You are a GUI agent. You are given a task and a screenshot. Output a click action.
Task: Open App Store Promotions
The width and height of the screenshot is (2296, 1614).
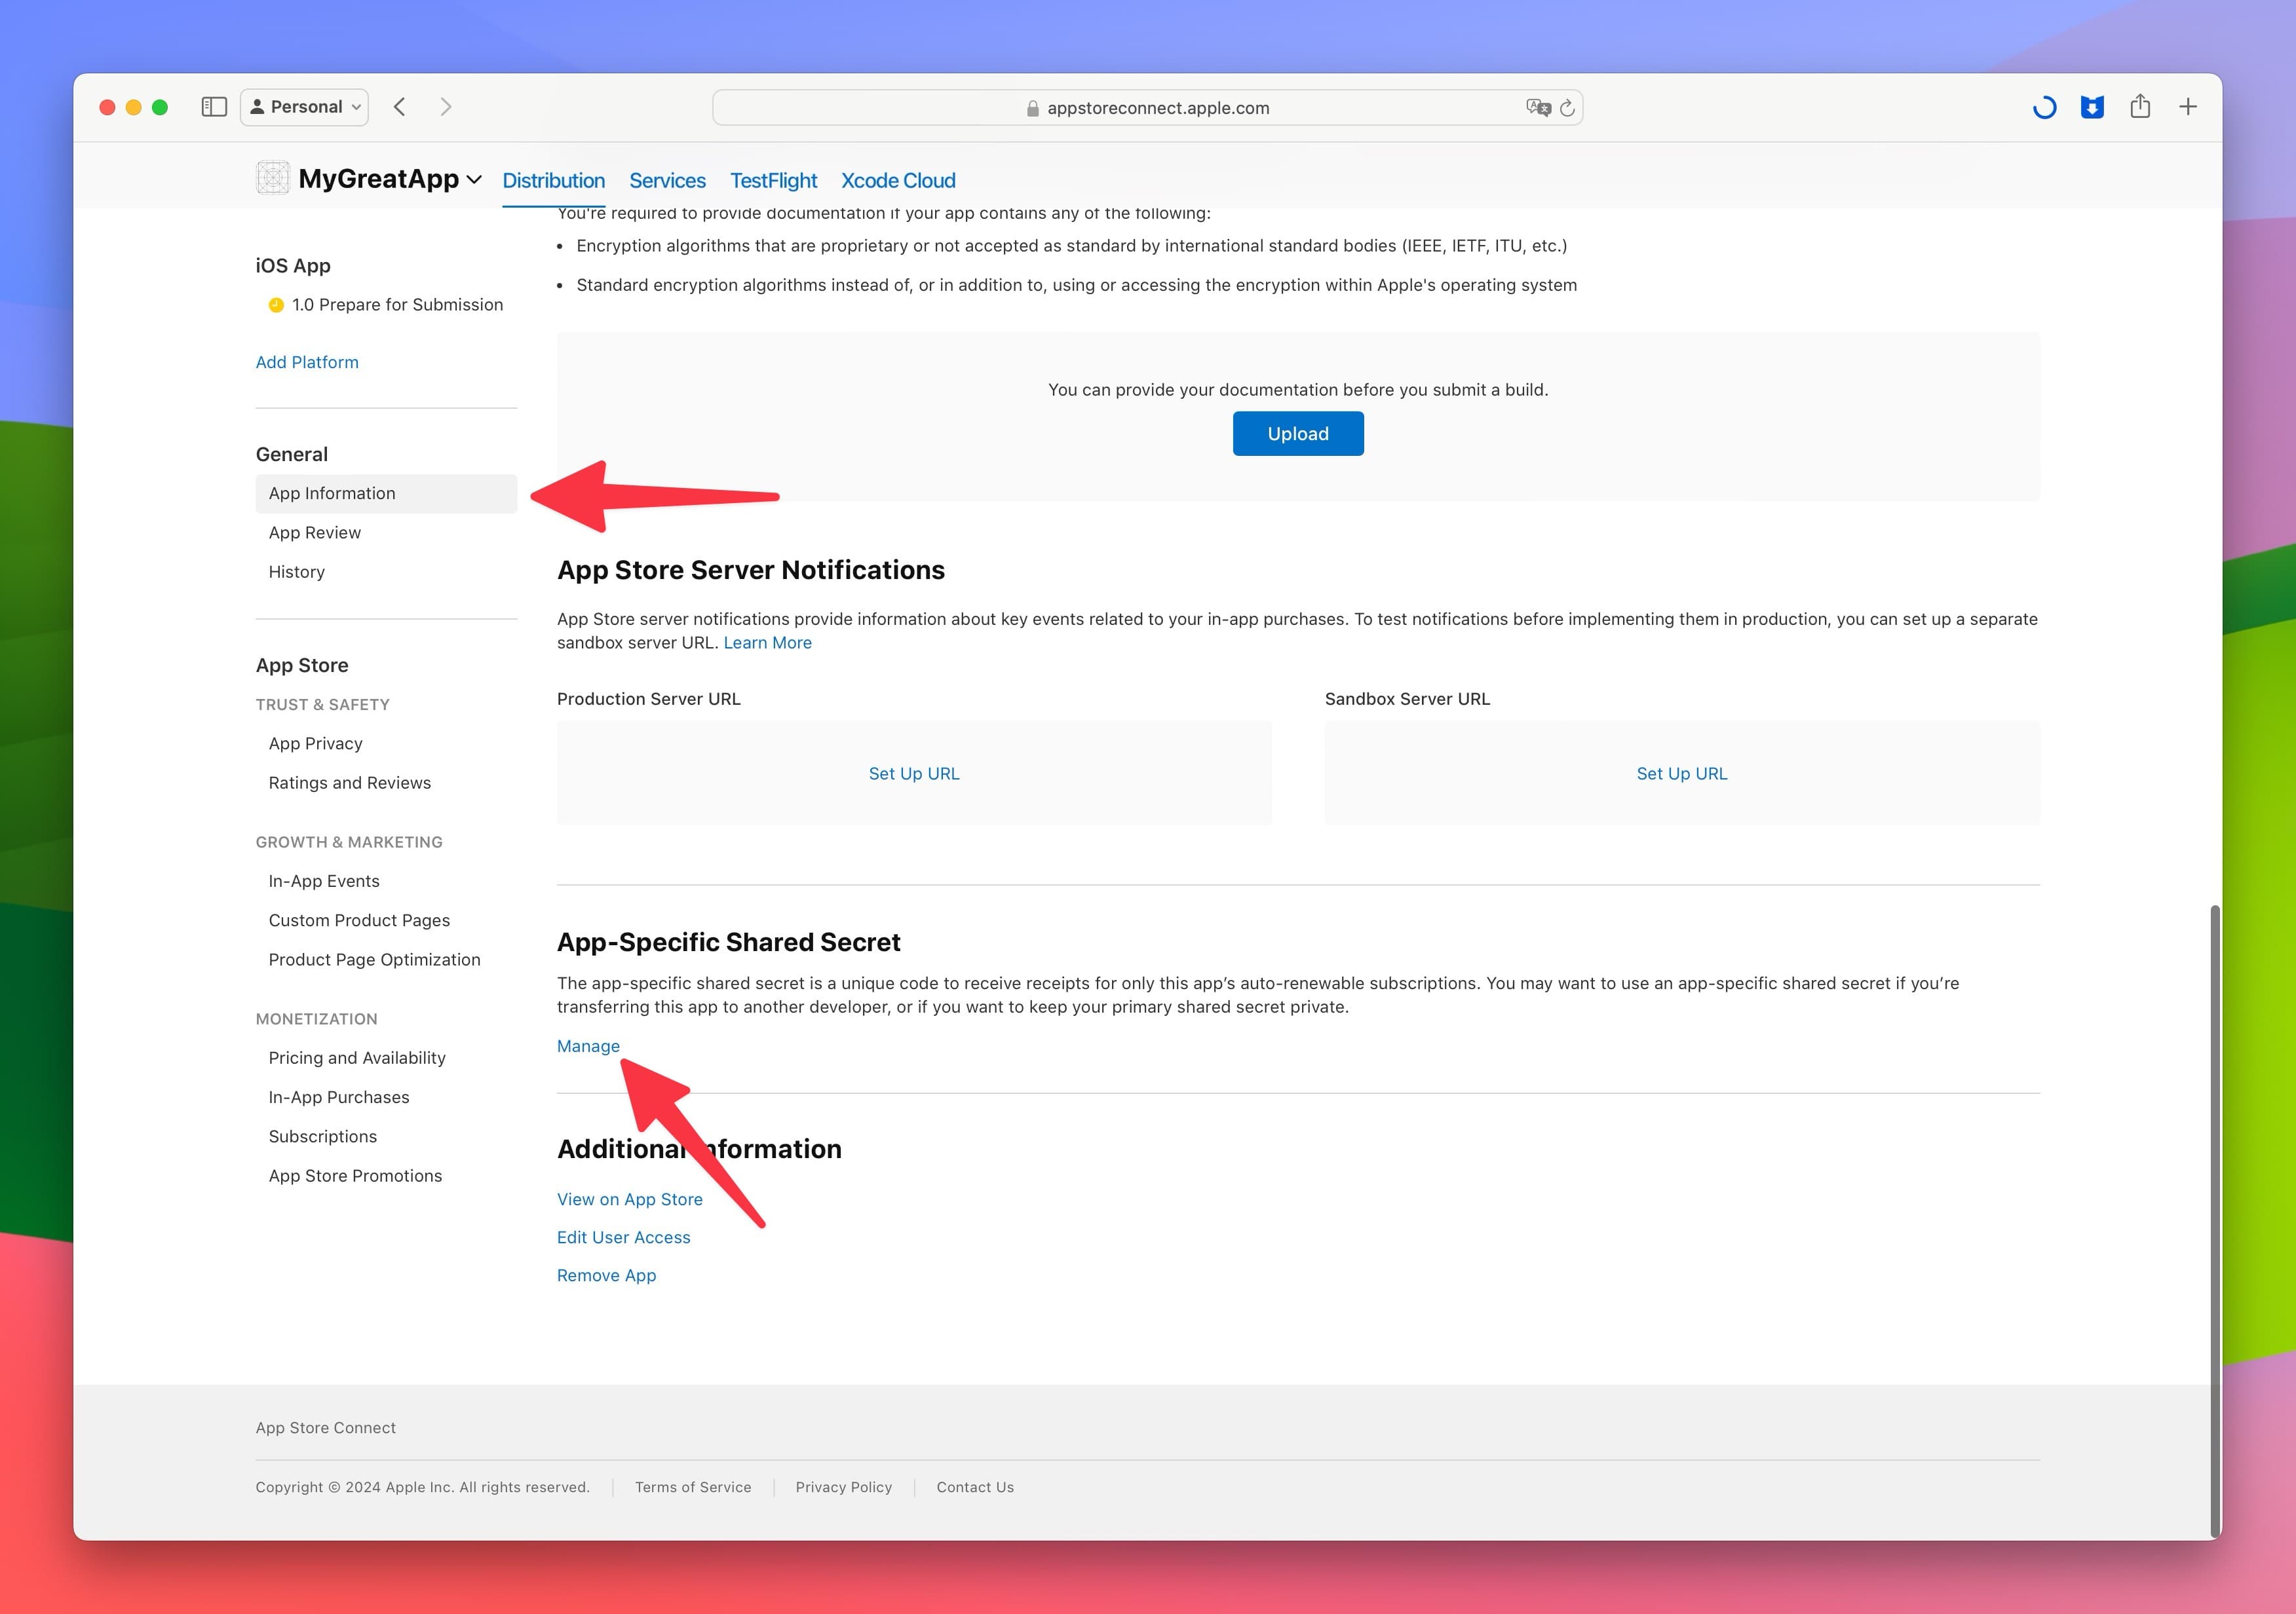(355, 1175)
